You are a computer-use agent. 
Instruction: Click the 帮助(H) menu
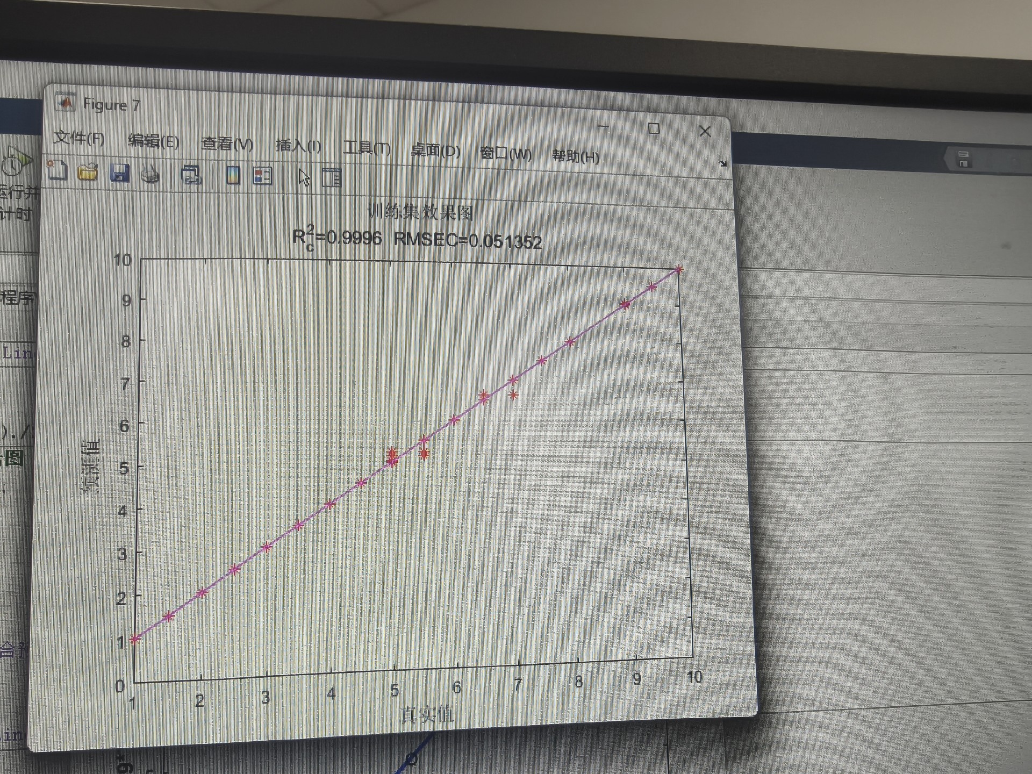pos(576,156)
